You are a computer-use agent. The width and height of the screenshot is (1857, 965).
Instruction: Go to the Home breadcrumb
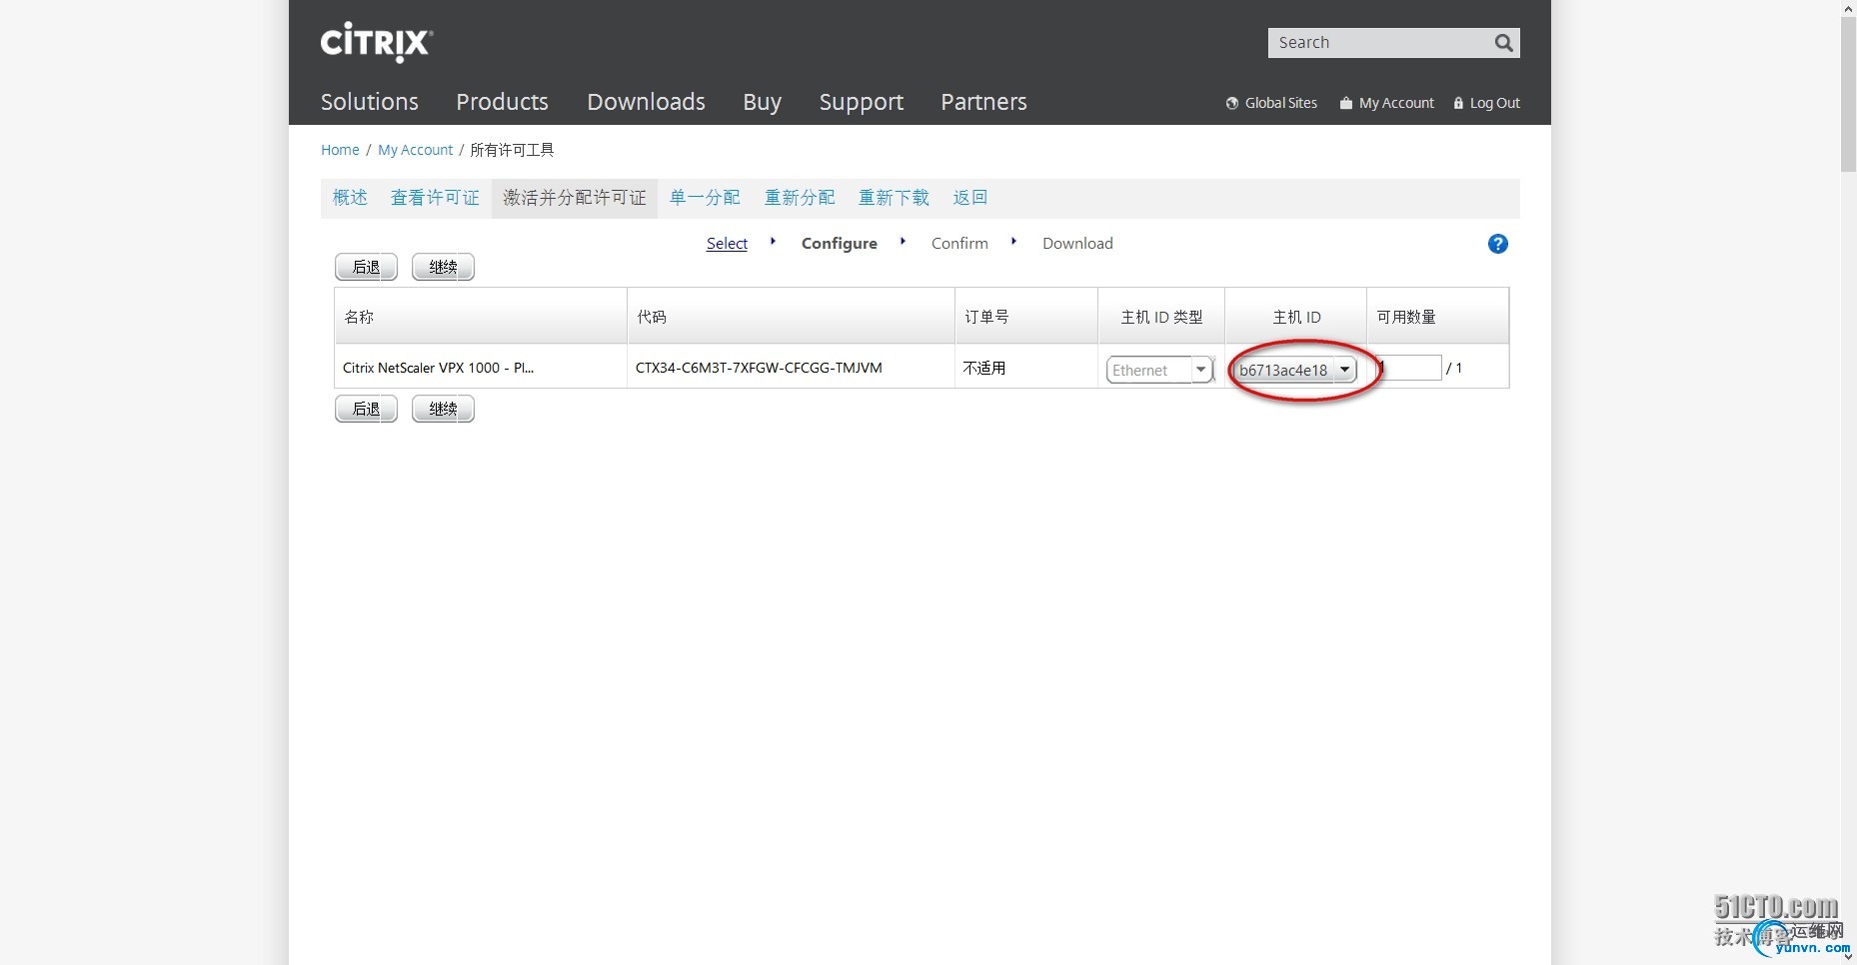[340, 150]
